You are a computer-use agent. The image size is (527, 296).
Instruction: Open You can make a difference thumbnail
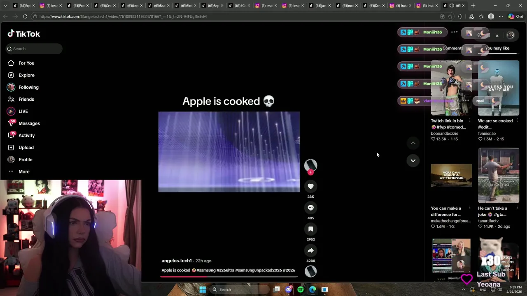pos(452,176)
